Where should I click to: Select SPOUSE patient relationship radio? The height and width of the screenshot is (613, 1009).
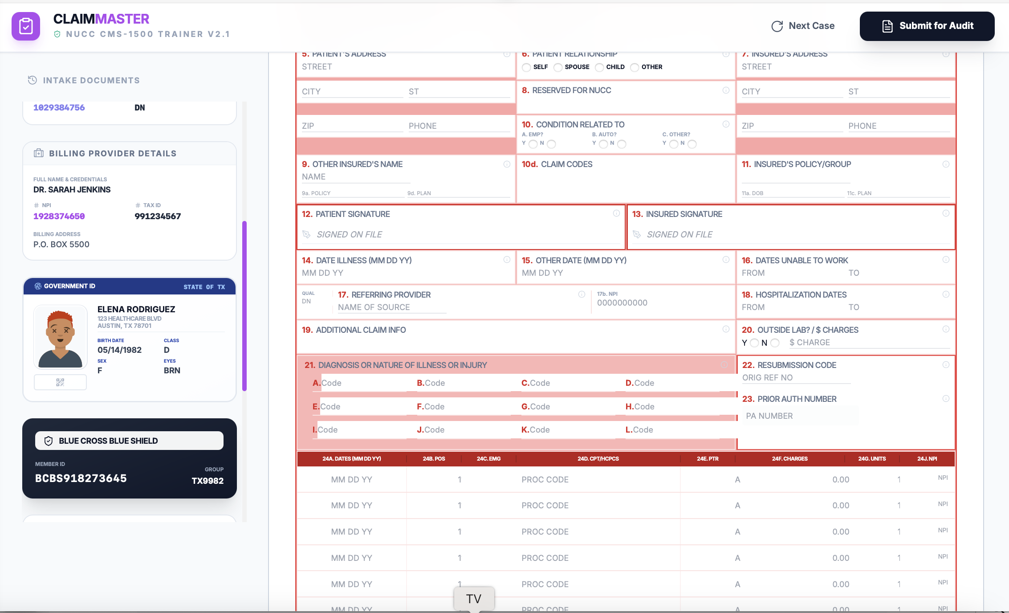(558, 67)
